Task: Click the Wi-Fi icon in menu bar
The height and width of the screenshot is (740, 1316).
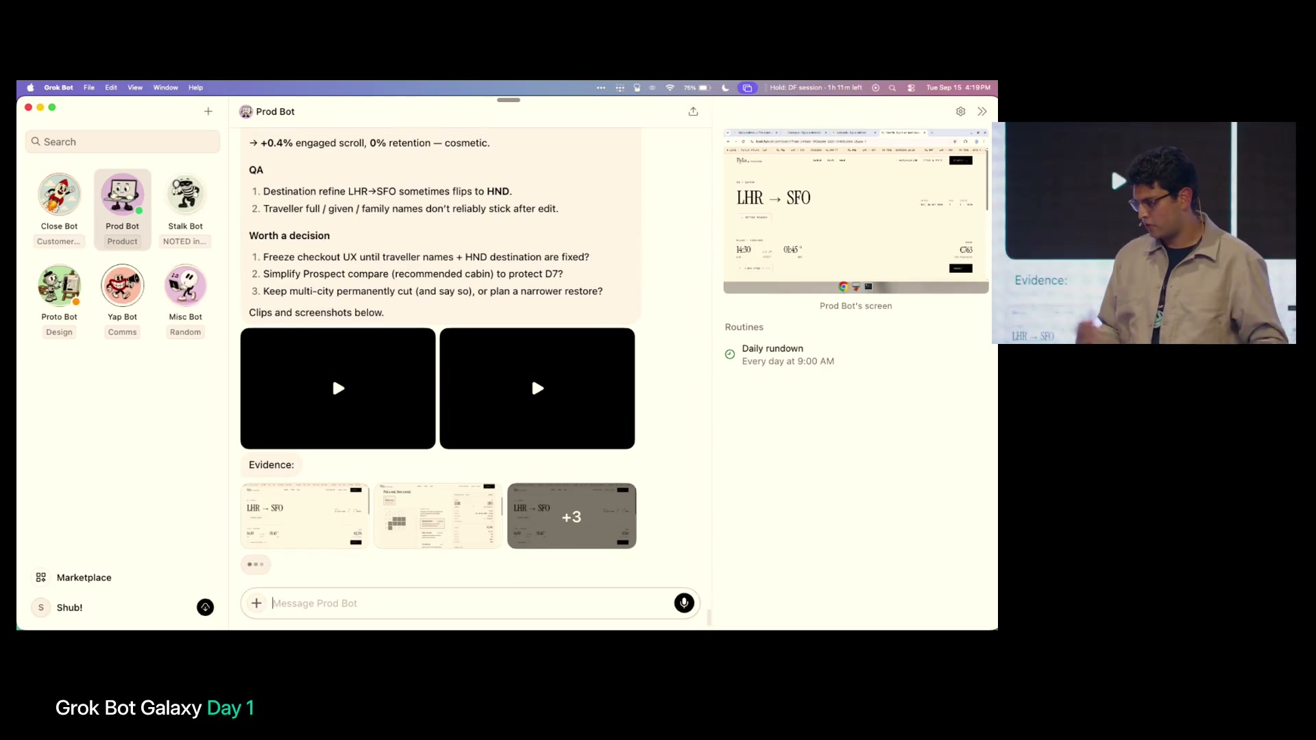Action: [x=670, y=88]
